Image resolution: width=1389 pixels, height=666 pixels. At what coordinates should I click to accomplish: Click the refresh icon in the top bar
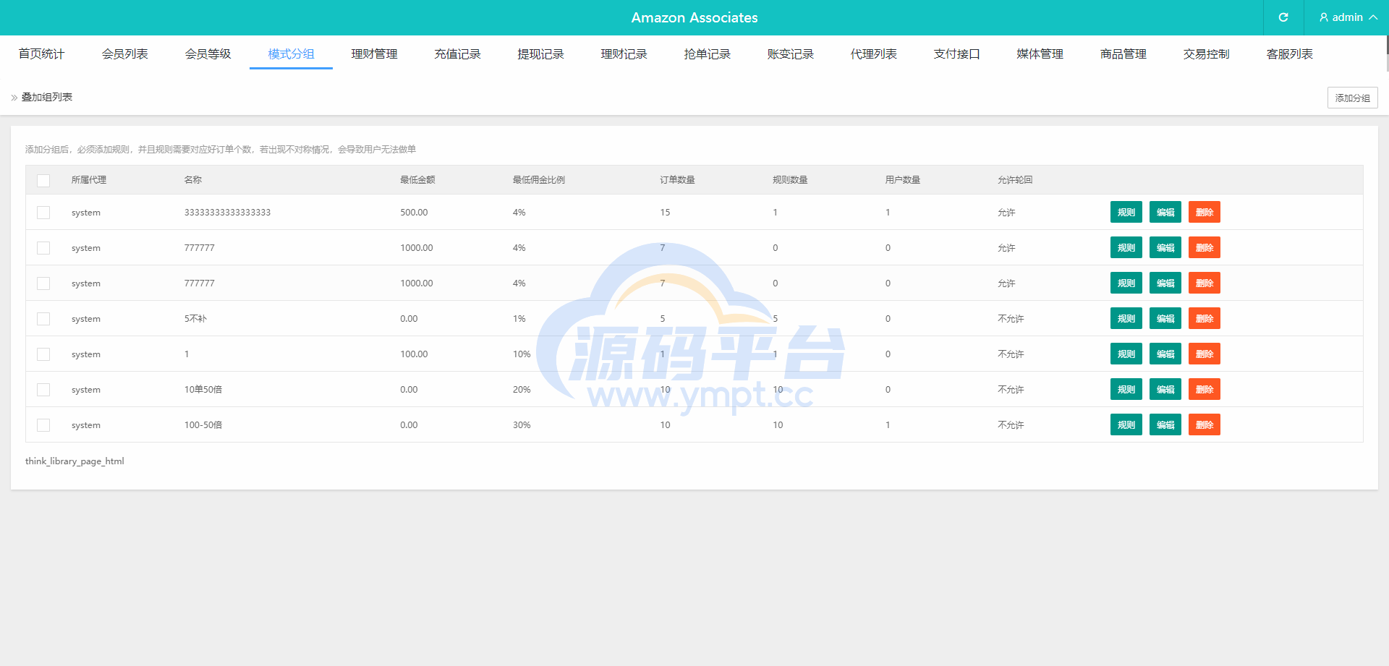tap(1283, 17)
